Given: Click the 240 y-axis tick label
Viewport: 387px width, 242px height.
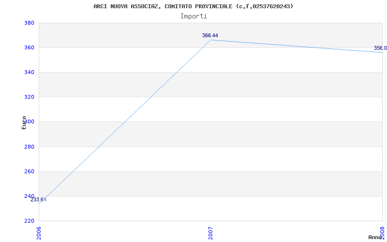Looking at the screenshot, I should [29, 196].
